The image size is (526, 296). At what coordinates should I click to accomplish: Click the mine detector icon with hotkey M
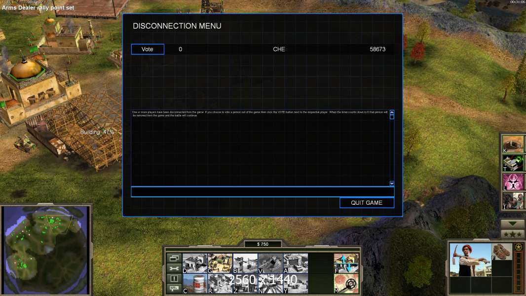pyautogui.click(x=346, y=284)
